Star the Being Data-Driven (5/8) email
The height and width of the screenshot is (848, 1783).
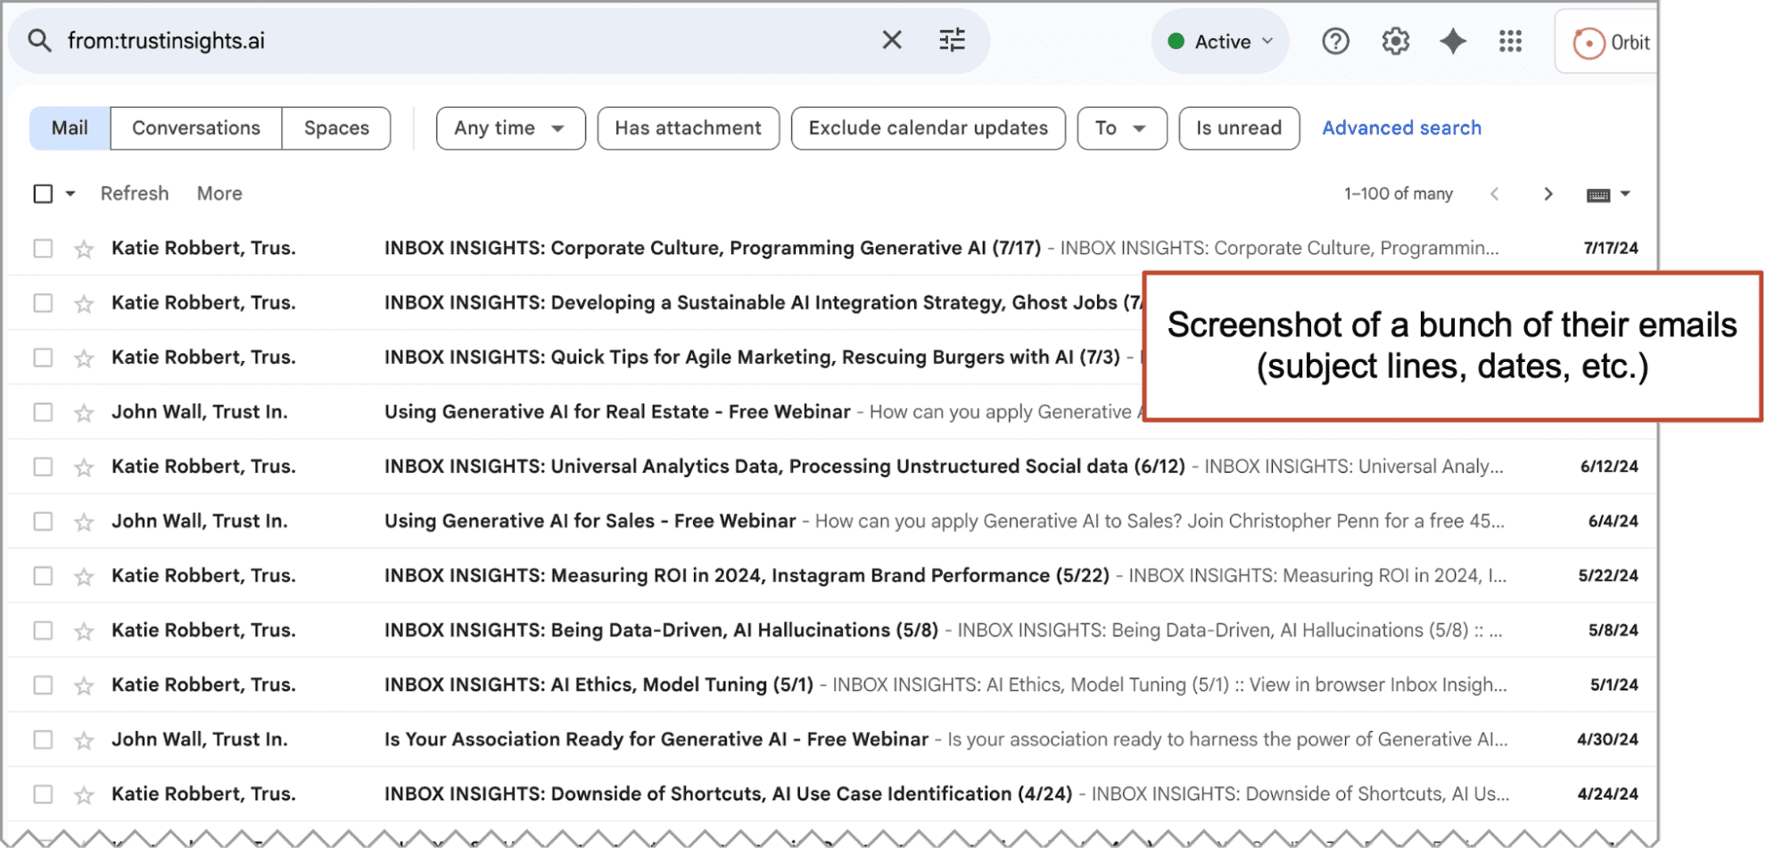click(84, 630)
